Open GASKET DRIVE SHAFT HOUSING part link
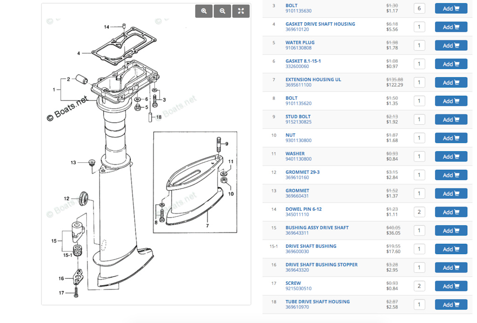This screenshot has height=323, width=477. [x=320, y=24]
